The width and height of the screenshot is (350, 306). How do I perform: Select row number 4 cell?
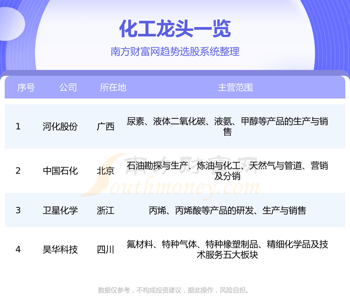(x=18, y=249)
